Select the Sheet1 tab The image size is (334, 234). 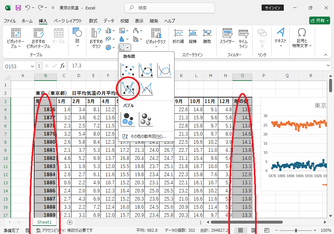44,222
